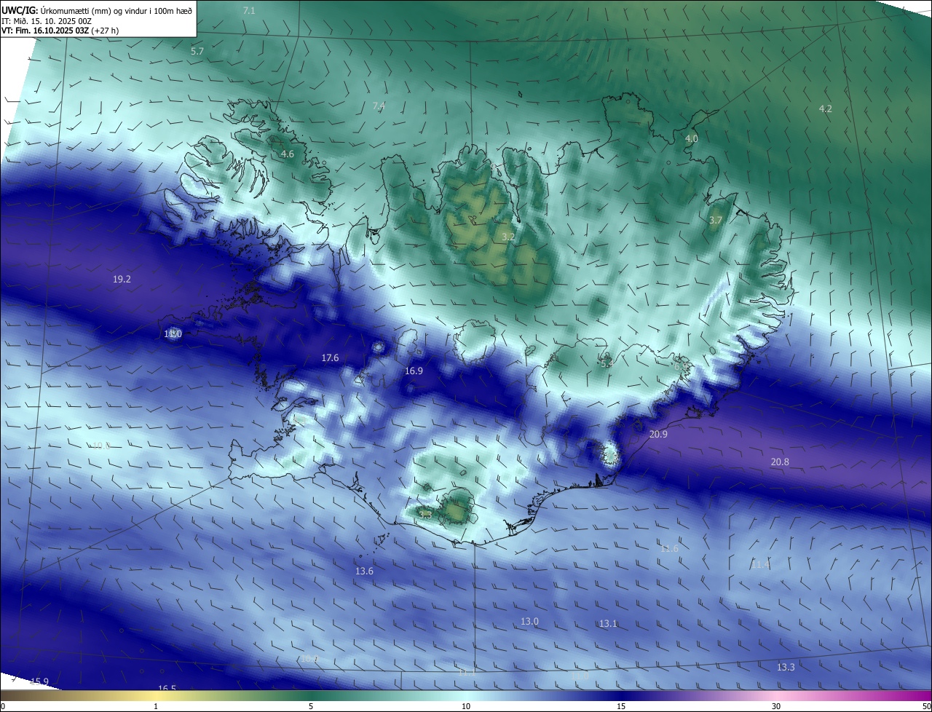Click the 13.0 value label
Screen dimensions: 932x712
click(x=529, y=621)
